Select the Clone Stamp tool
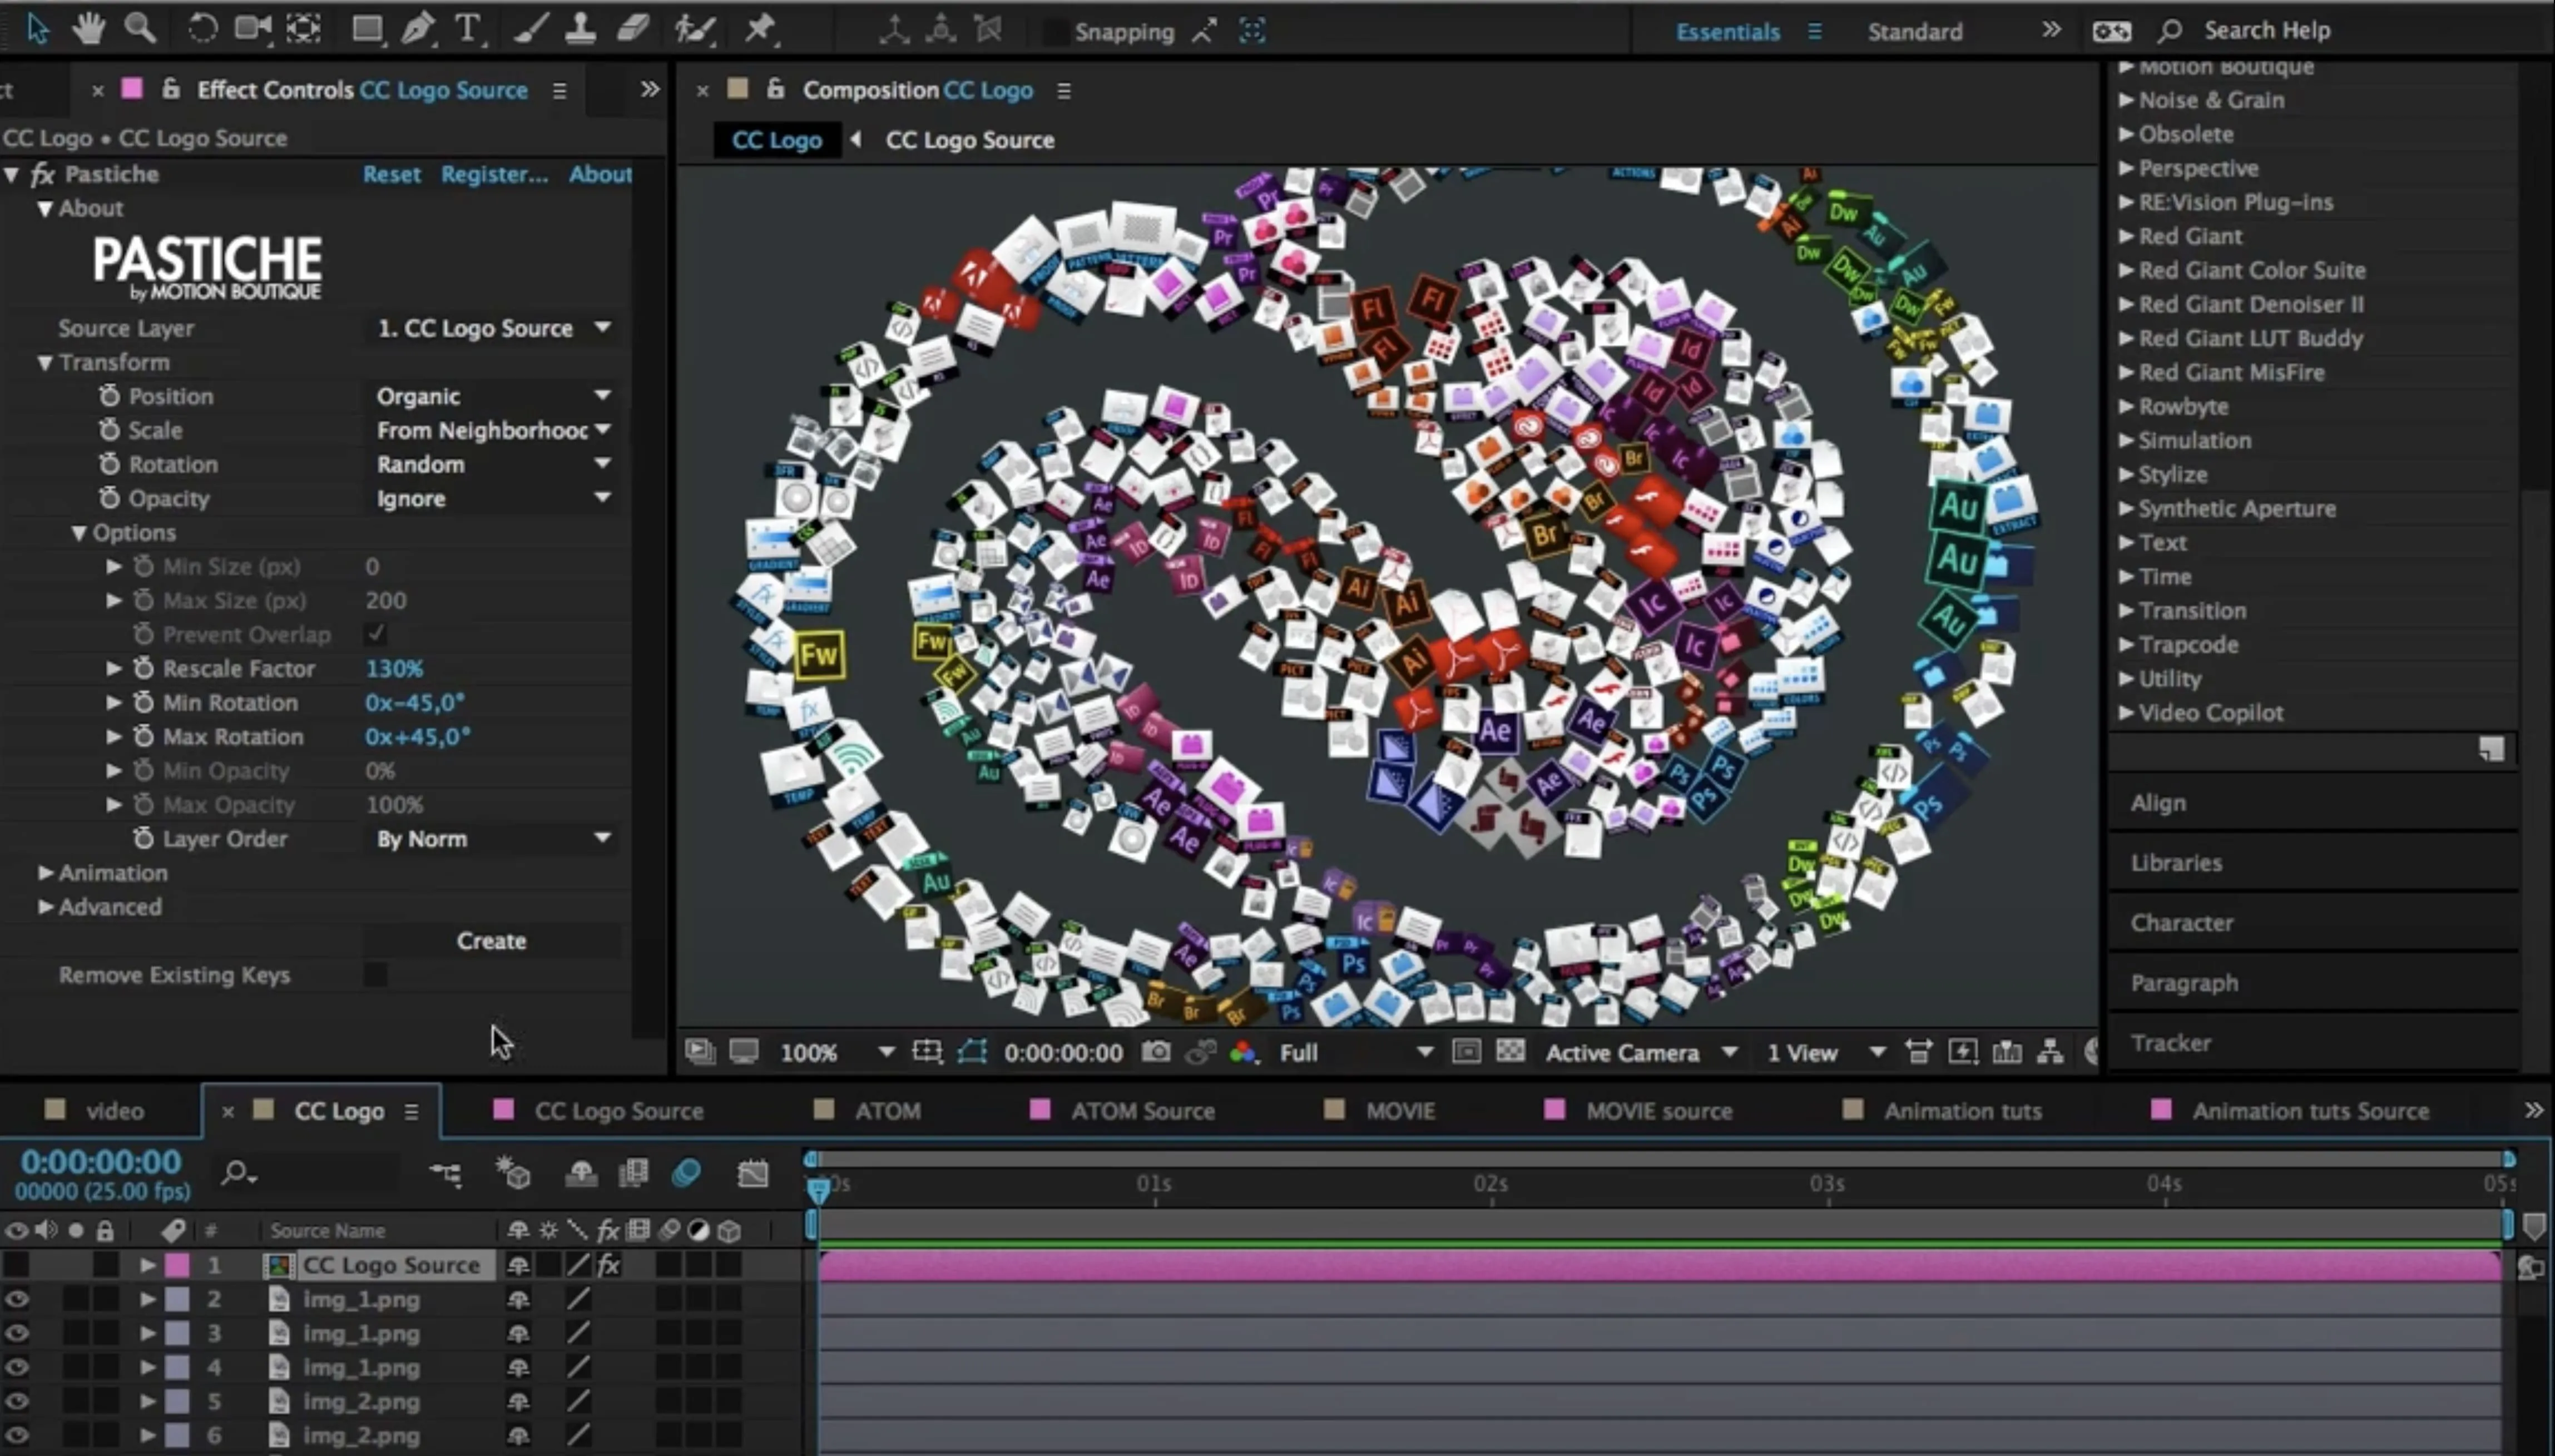 pyautogui.click(x=580, y=29)
